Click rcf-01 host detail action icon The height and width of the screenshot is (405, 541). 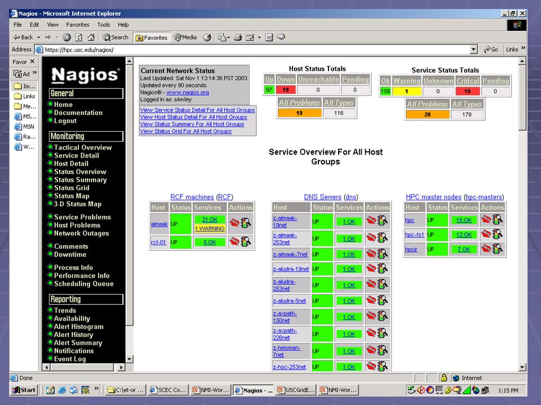pos(234,242)
